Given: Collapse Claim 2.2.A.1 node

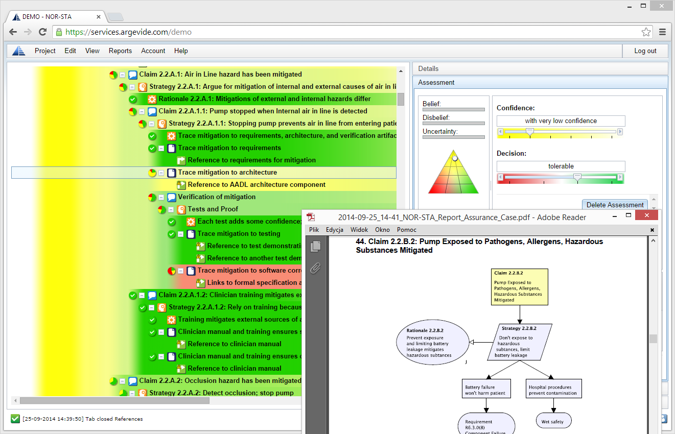Looking at the screenshot, I should (x=123, y=75).
